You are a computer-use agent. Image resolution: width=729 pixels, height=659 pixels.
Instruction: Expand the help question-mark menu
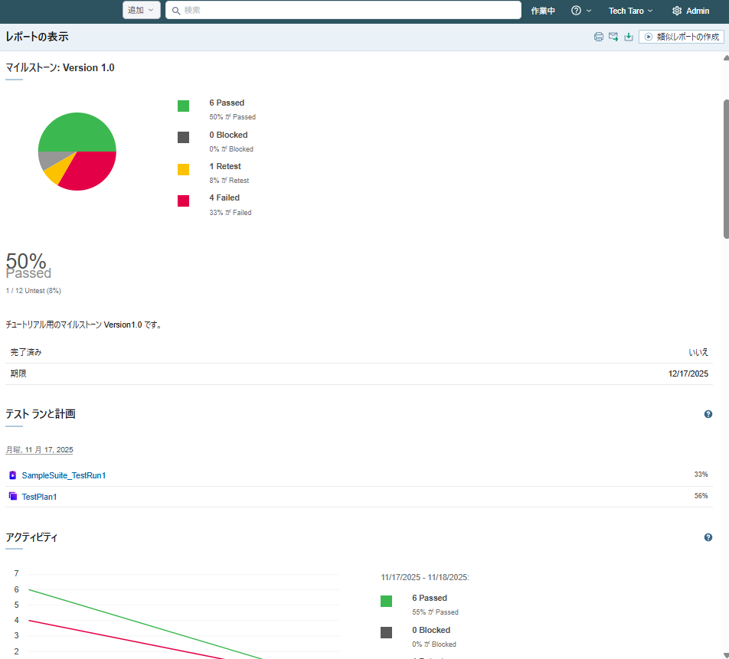[581, 11]
